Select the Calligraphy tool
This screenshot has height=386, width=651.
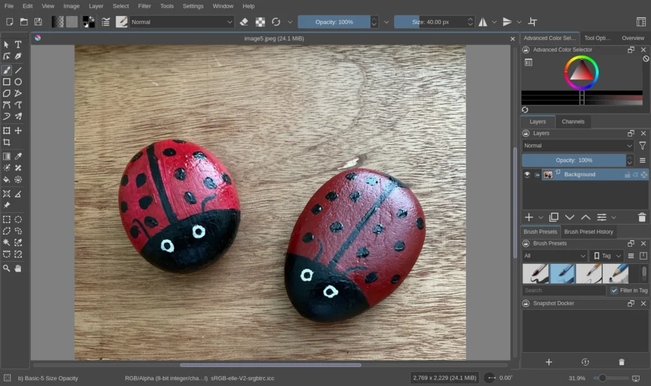[18, 56]
